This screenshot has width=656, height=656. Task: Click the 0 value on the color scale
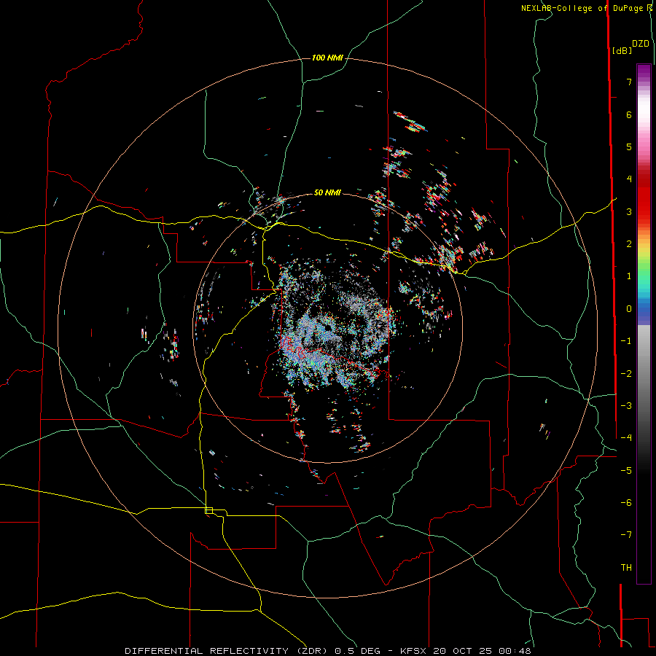pyautogui.click(x=629, y=309)
